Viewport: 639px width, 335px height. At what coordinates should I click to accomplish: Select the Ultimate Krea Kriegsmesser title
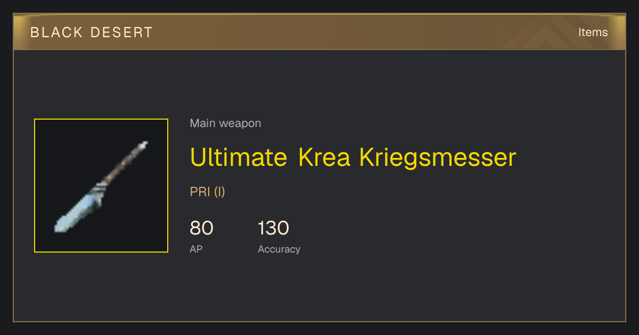(x=353, y=157)
